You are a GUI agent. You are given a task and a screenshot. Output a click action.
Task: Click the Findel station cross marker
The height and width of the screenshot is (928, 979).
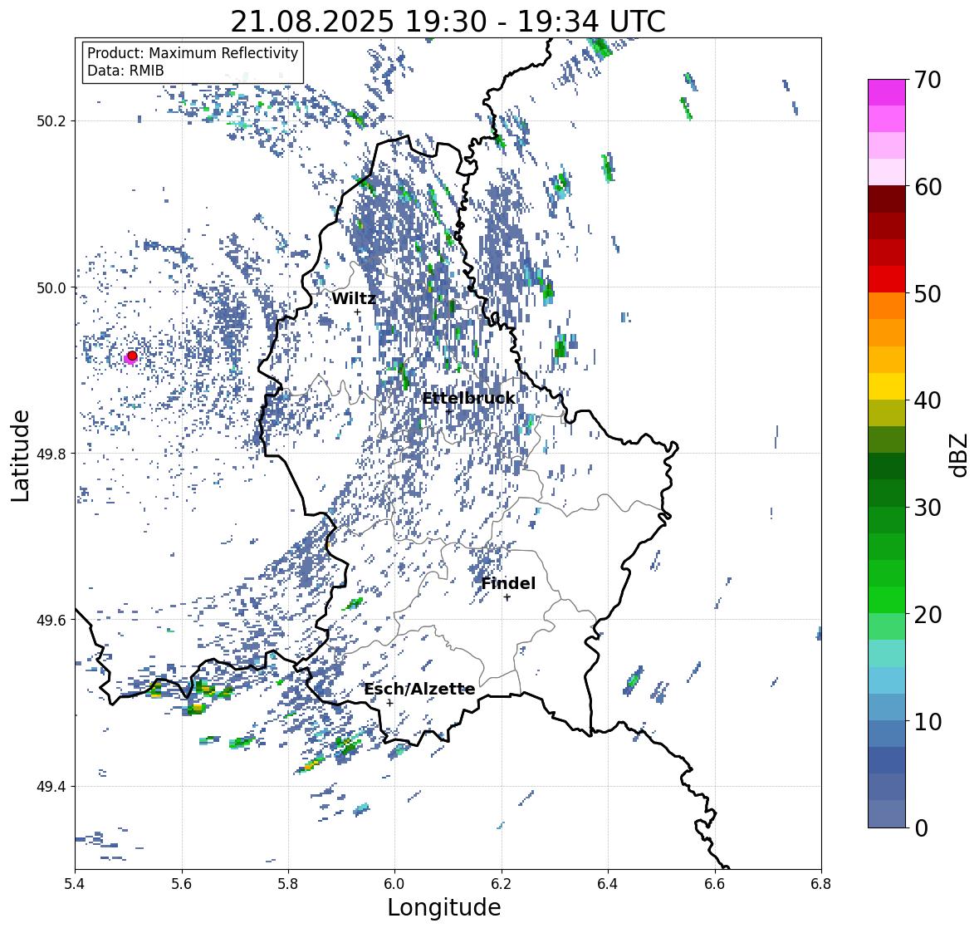point(507,597)
